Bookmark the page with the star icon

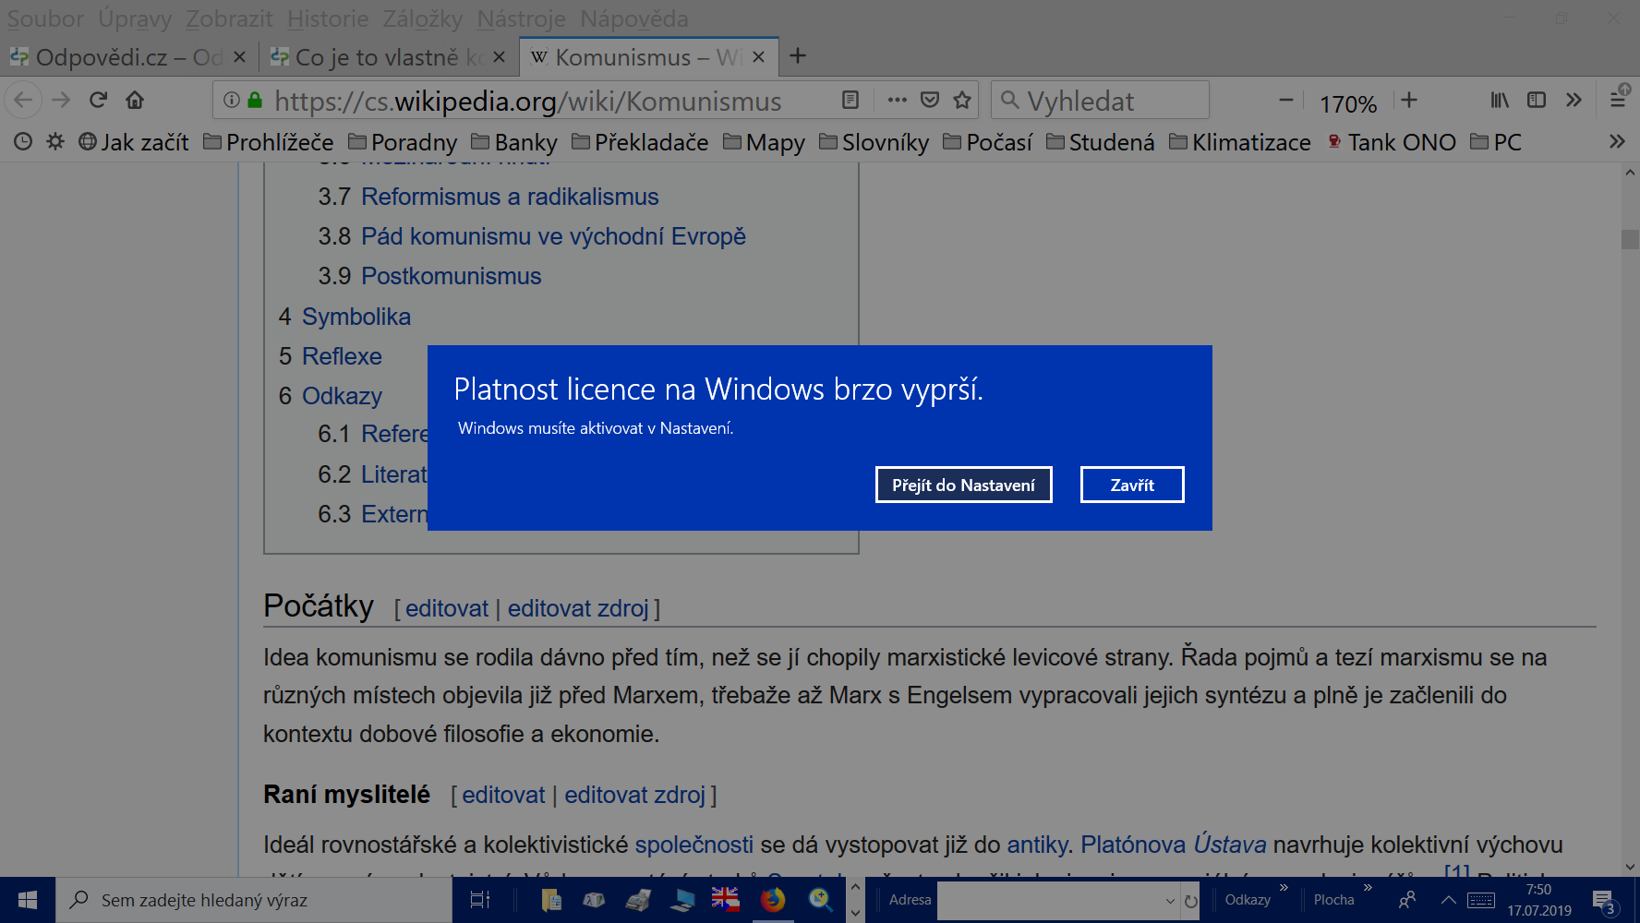961,100
